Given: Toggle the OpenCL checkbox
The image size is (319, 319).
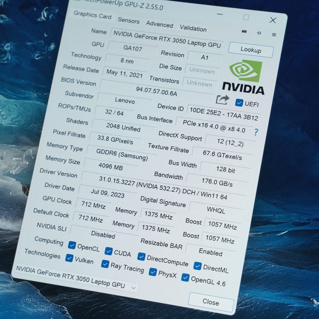Looking at the screenshot, I should point(72,245).
